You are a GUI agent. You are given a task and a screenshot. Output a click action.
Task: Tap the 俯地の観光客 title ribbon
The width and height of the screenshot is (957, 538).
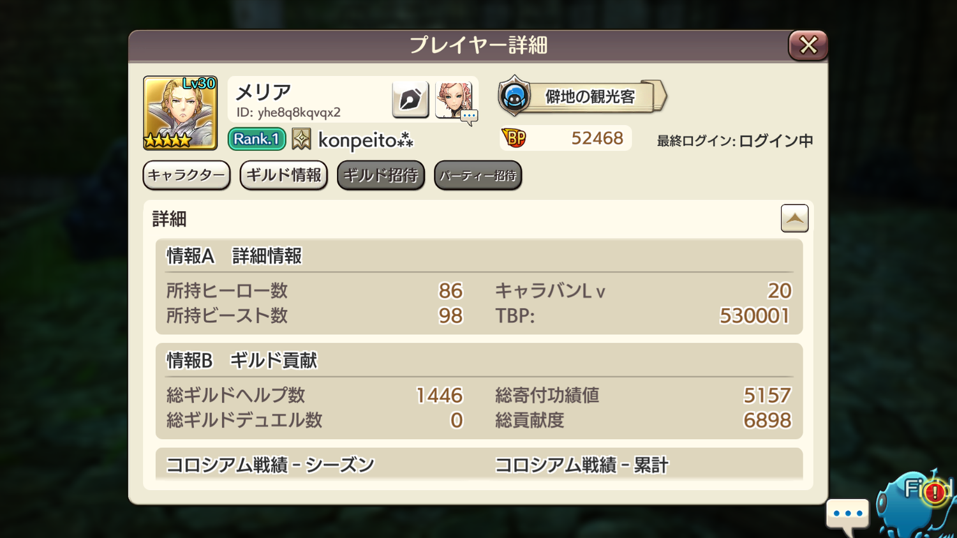(x=591, y=96)
